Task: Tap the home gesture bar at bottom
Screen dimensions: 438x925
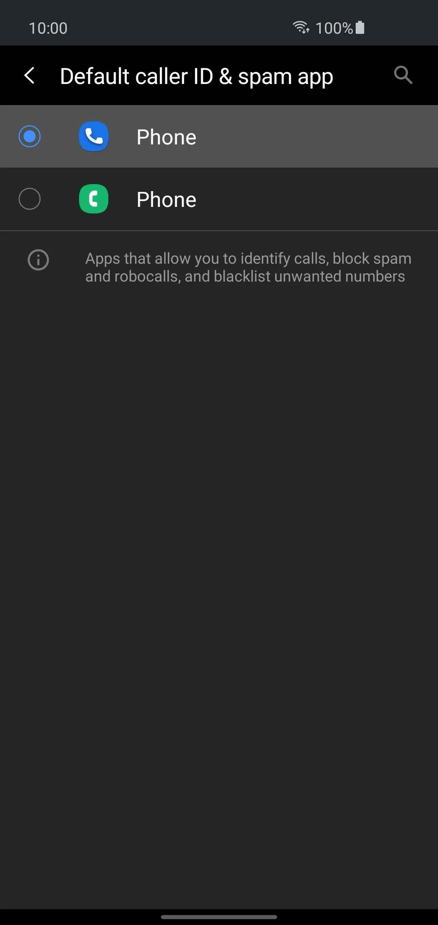Action: click(x=219, y=917)
